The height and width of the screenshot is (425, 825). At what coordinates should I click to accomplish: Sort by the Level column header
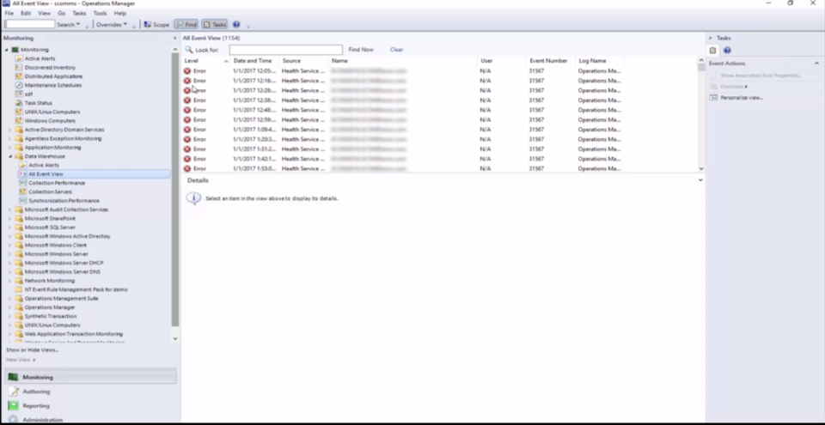206,61
